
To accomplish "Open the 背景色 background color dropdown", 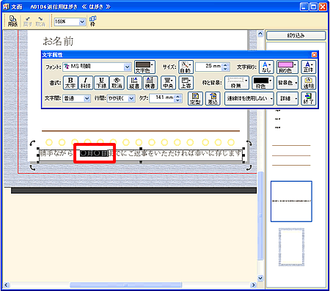I will (287, 83).
